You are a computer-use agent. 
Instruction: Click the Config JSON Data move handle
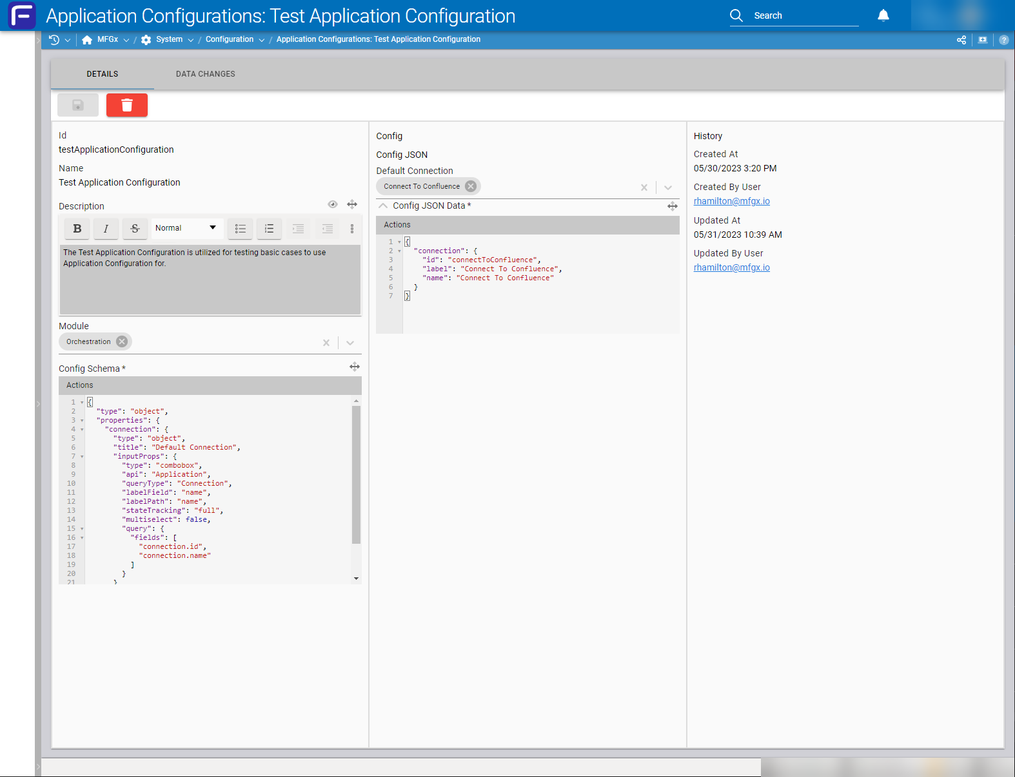[x=673, y=206]
